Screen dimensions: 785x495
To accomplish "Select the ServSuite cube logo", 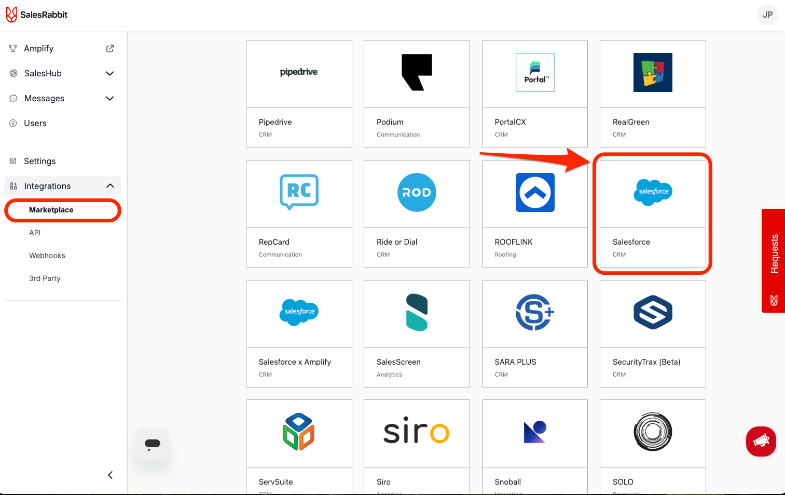I will pos(299,432).
